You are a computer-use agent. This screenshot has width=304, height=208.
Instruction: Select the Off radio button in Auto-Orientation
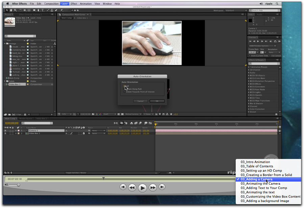pyautogui.click(x=124, y=86)
